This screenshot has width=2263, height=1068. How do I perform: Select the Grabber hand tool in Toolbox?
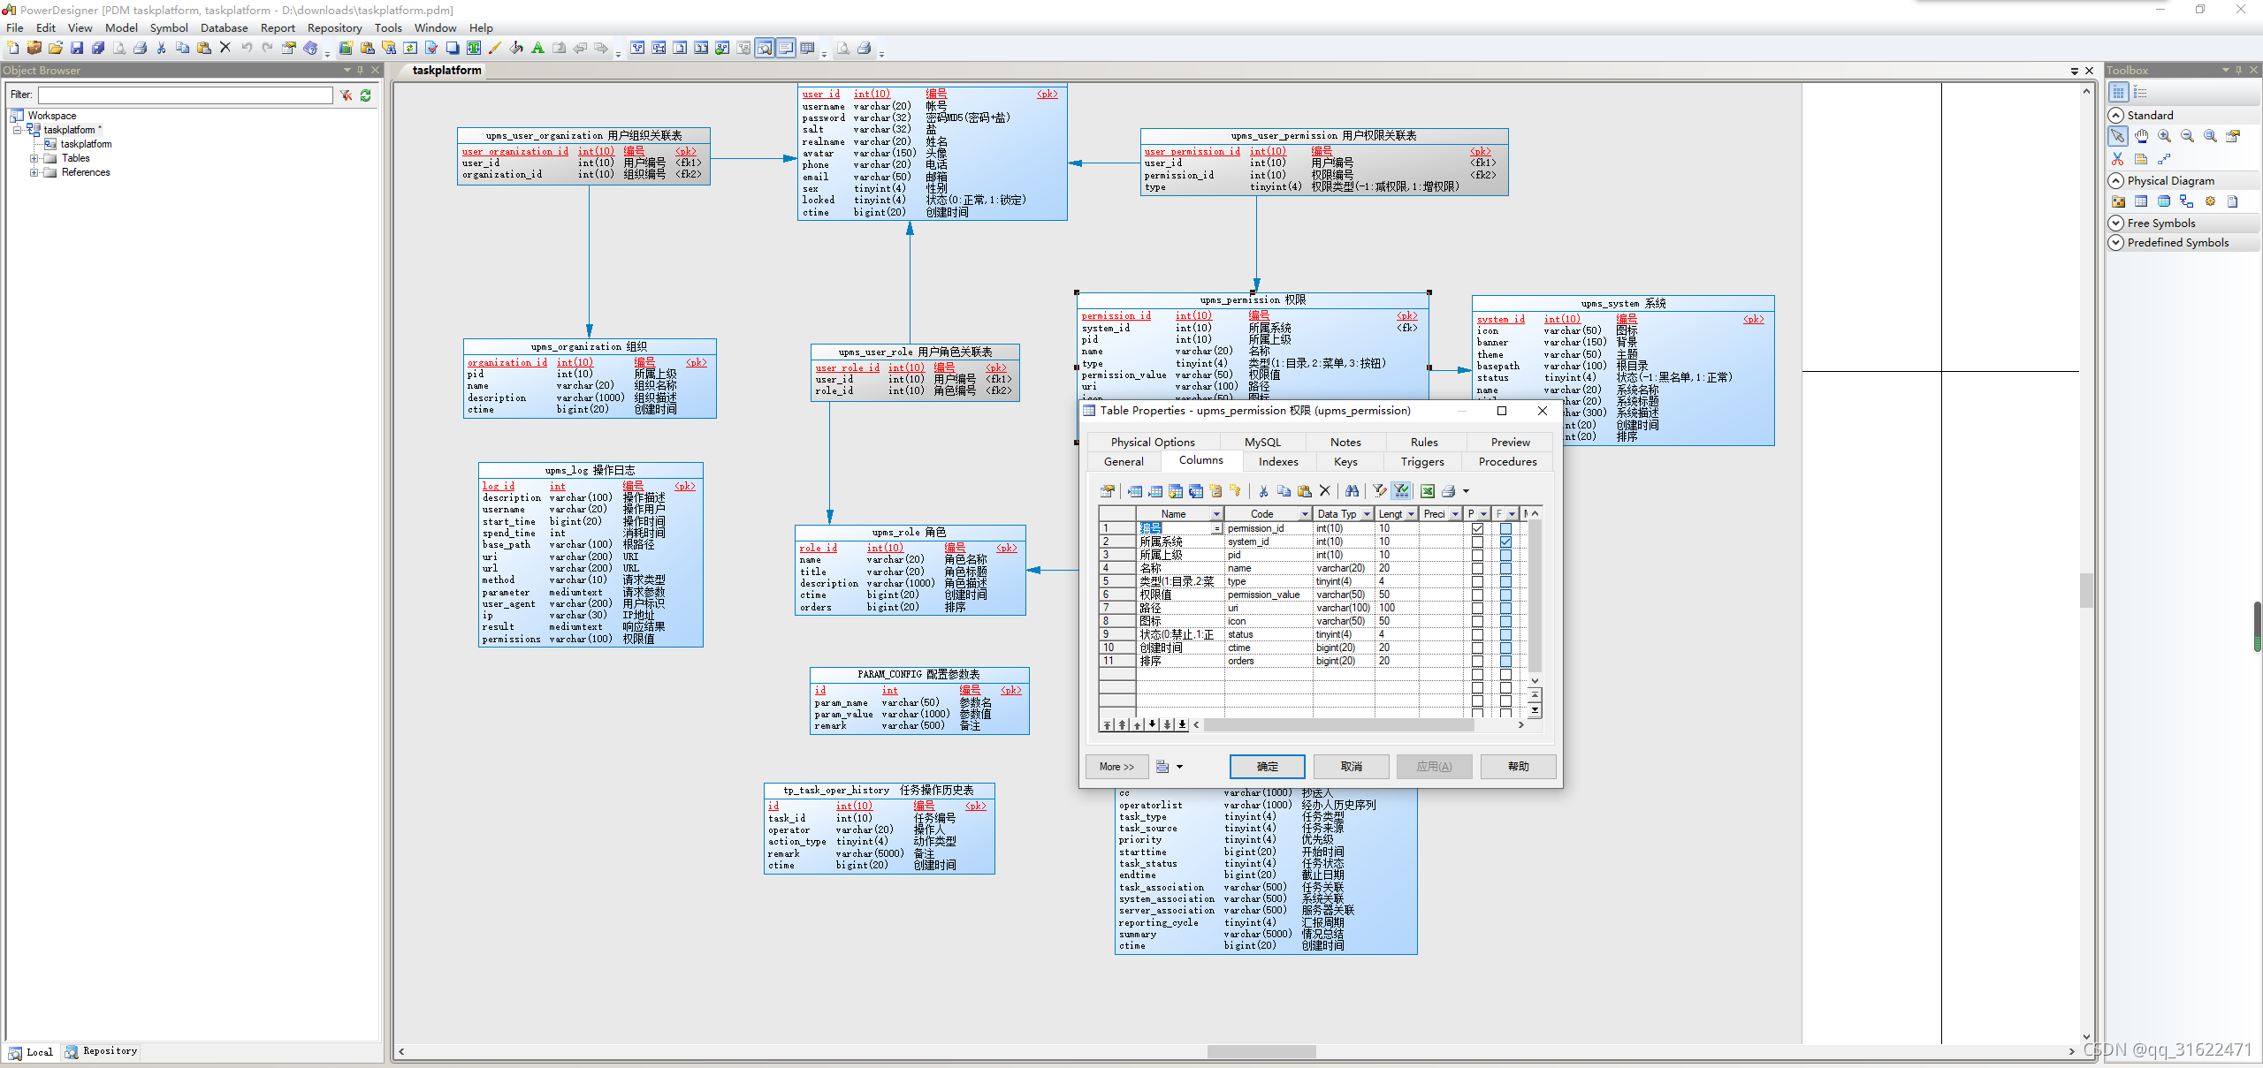pos(2140,136)
